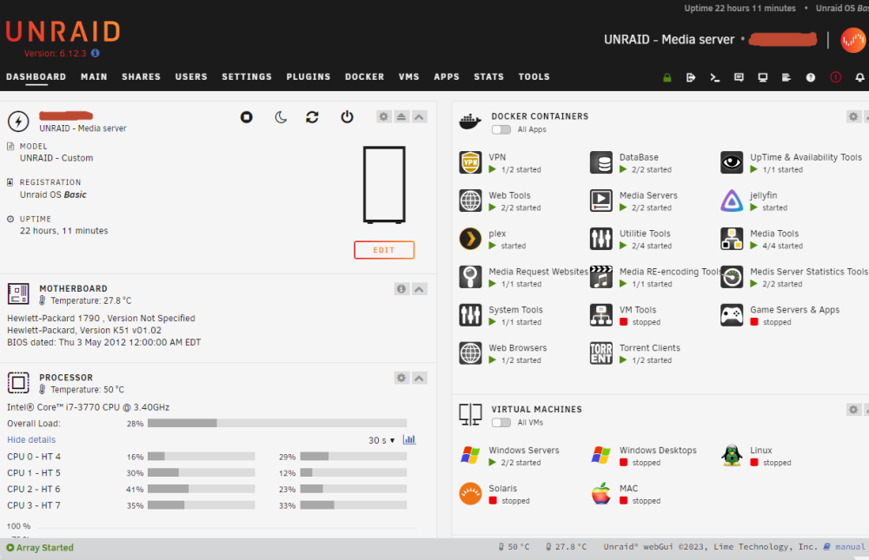Open Docker Containers settings gear

click(853, 117)
